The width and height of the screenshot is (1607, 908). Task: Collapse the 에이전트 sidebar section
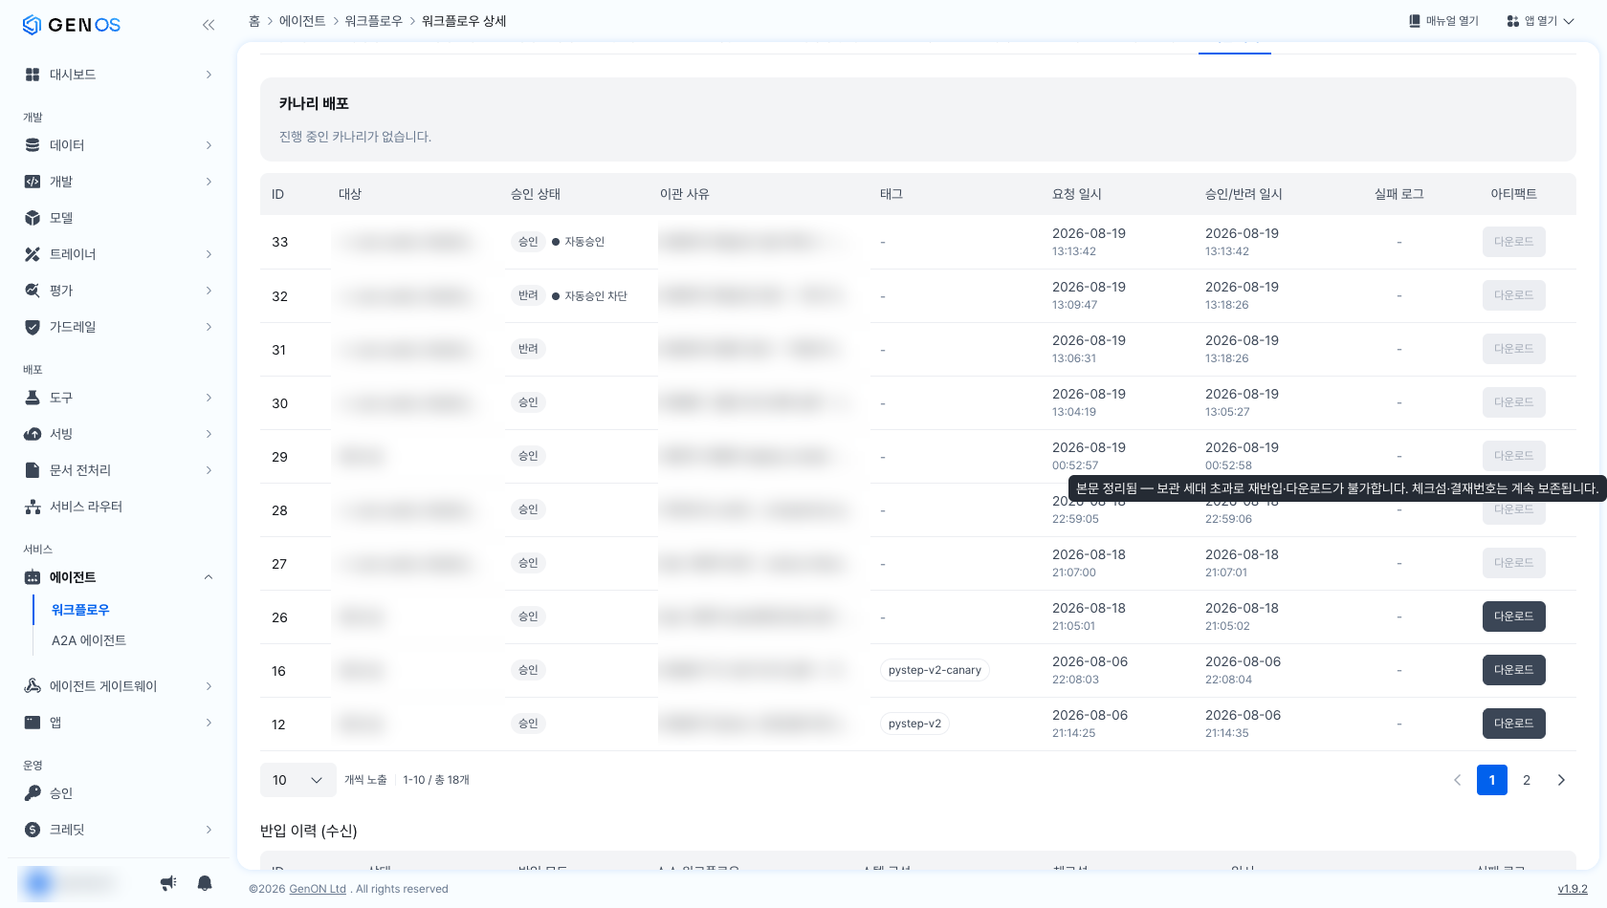click(209, 577)
